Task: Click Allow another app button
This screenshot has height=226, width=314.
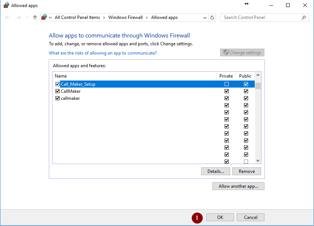Action: tap(238, 186)
